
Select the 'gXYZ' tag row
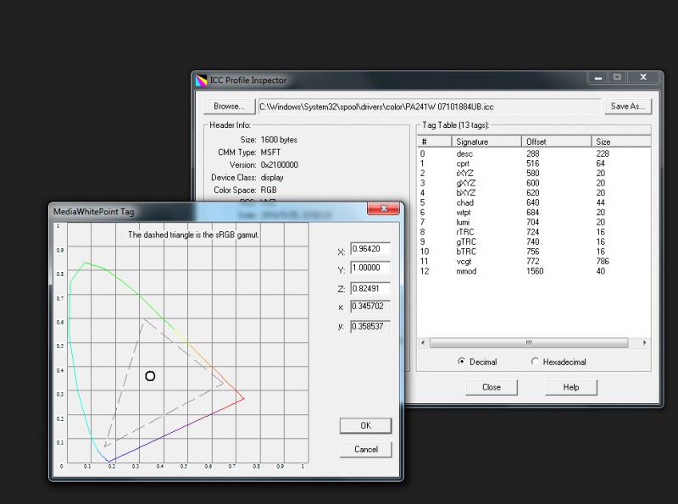534,183
